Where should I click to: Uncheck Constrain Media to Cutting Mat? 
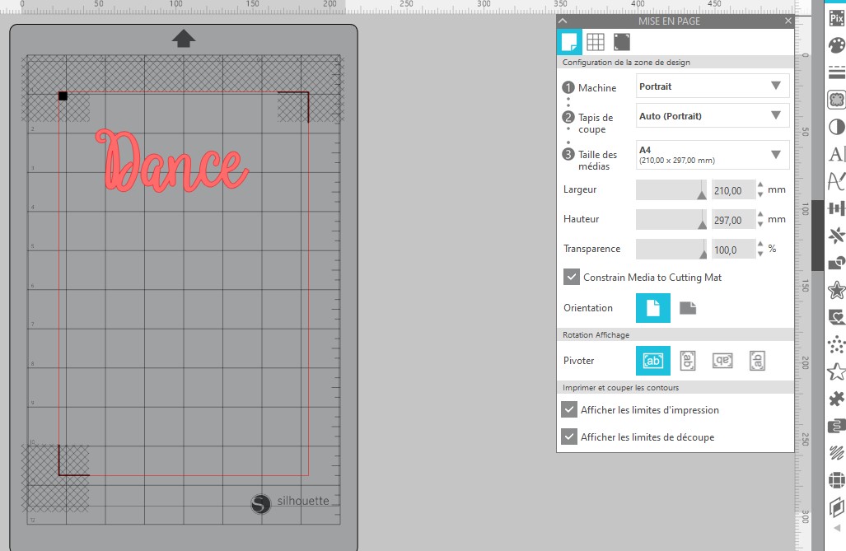tap(572, 278)
